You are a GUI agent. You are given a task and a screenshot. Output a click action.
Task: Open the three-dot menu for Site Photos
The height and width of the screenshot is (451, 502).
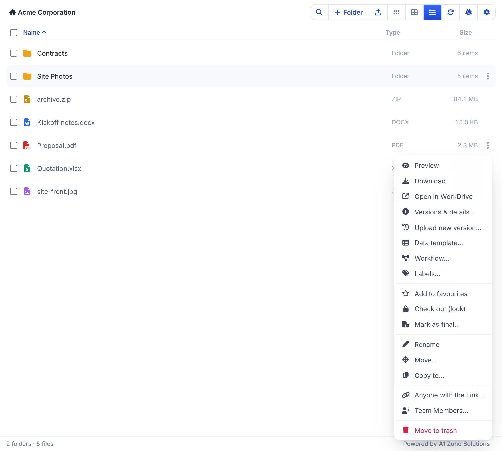click(x=488, y=76)
